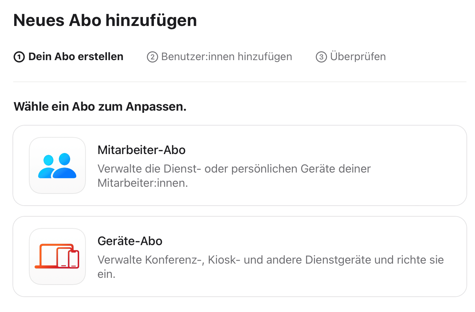Click the front person silhouette in the Mitarbeiter icon
The width and height of the screenshot is (475, 312).
click(x=64, y=167)
